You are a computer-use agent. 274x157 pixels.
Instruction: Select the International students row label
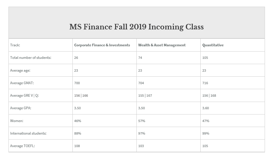point(28,133)
